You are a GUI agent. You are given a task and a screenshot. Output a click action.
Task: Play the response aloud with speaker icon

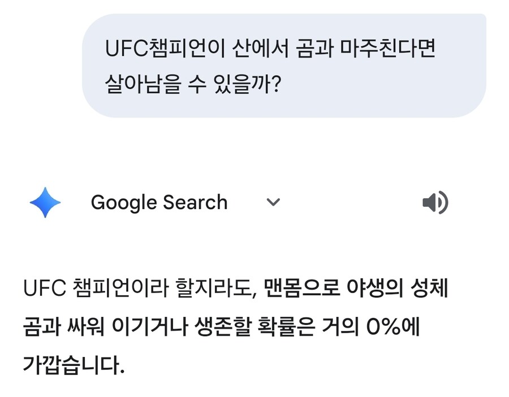click(435, 203)
